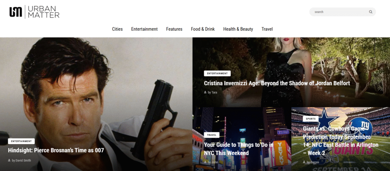390x171 pixels.
Task: Go to Food & Drink section
Action: tap(203, 29)
